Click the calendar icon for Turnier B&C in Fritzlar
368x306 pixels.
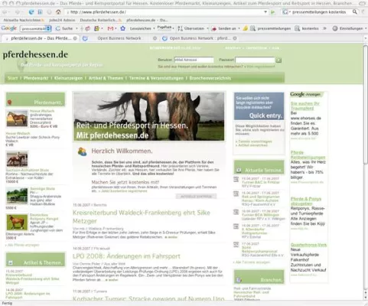(236, 180)
